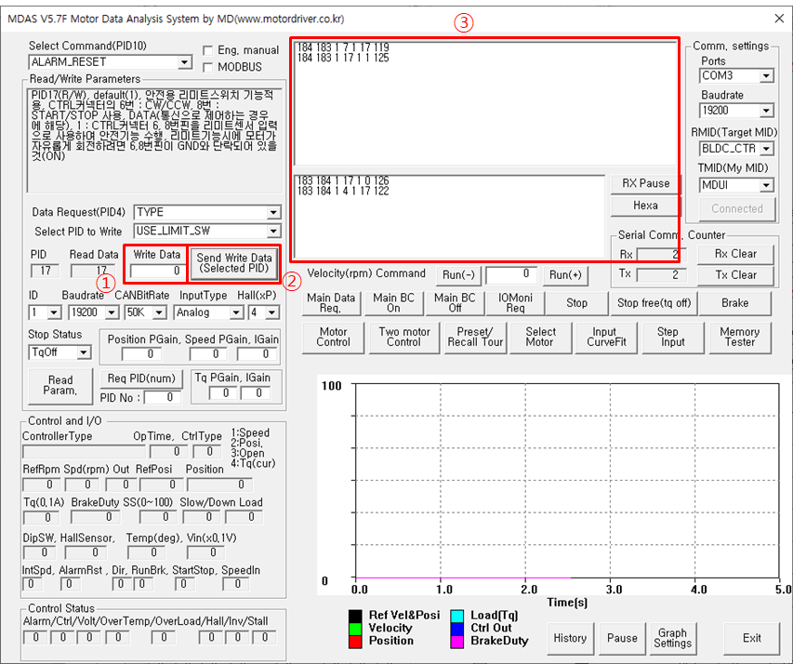This screenshot has height=664, width=793.
Task: Toggle the MODBUS checkbox
Action: (207, 67)
